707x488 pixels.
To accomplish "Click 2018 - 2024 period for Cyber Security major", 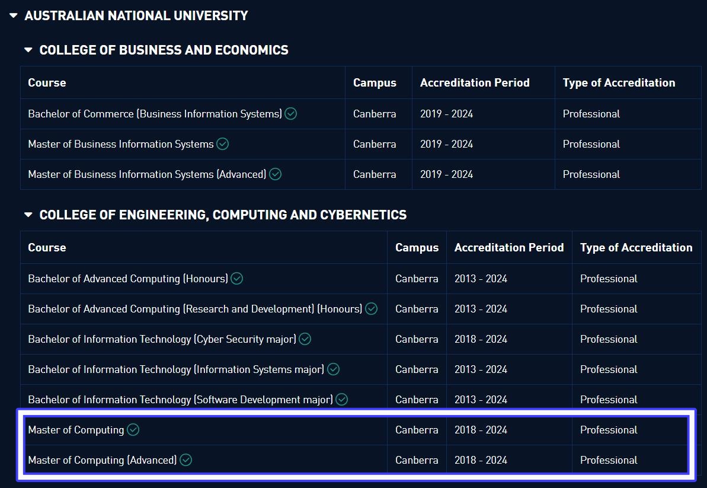I will click(x=481, y=339).
